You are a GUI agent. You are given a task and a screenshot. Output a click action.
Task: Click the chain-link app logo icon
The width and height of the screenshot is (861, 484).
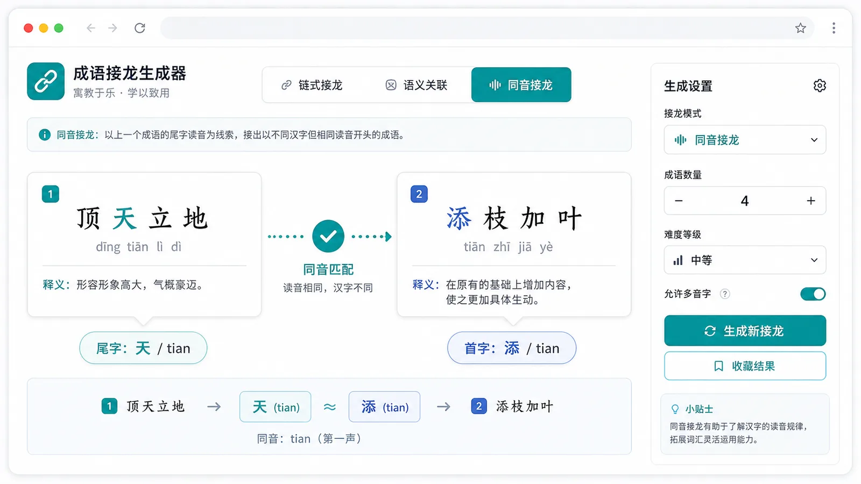click(46, 81)
